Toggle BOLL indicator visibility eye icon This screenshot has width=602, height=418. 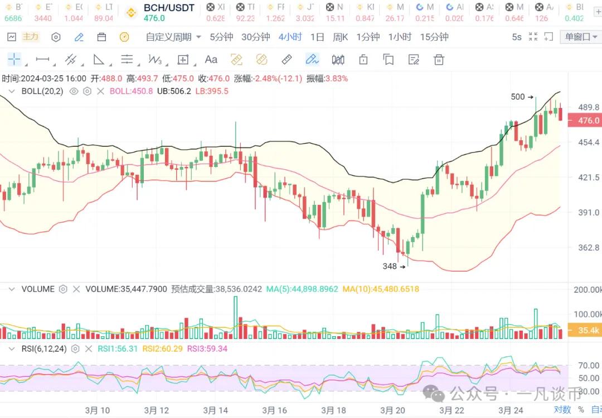click(74, 91)
